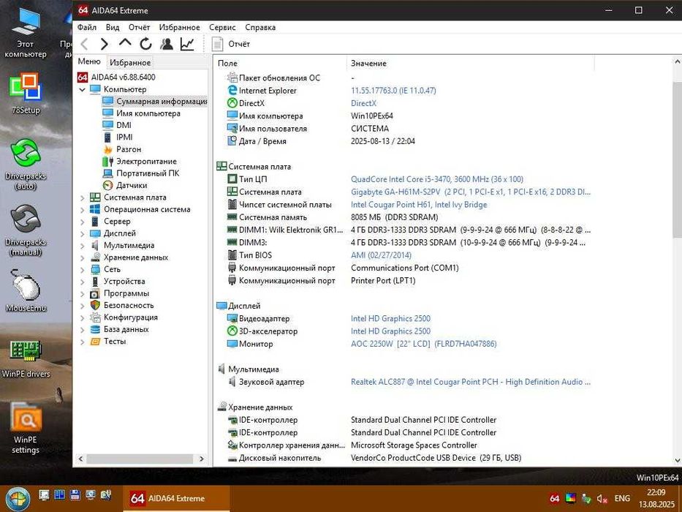Open the Избранное menu in the menu bar
Image resolution: width=682 pixels, height=512 pixels.
[179, 27]
